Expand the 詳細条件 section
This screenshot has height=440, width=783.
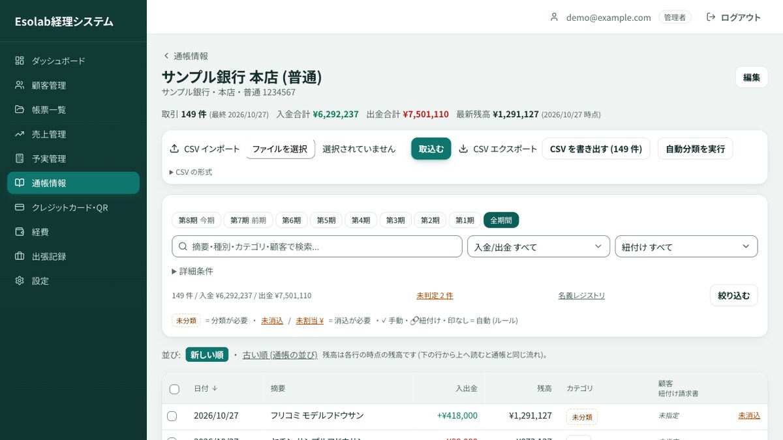tap(192, 271)
